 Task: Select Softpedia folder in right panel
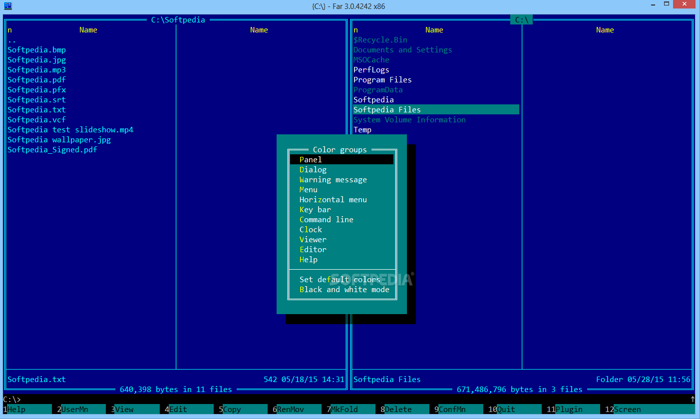[373, 99]
